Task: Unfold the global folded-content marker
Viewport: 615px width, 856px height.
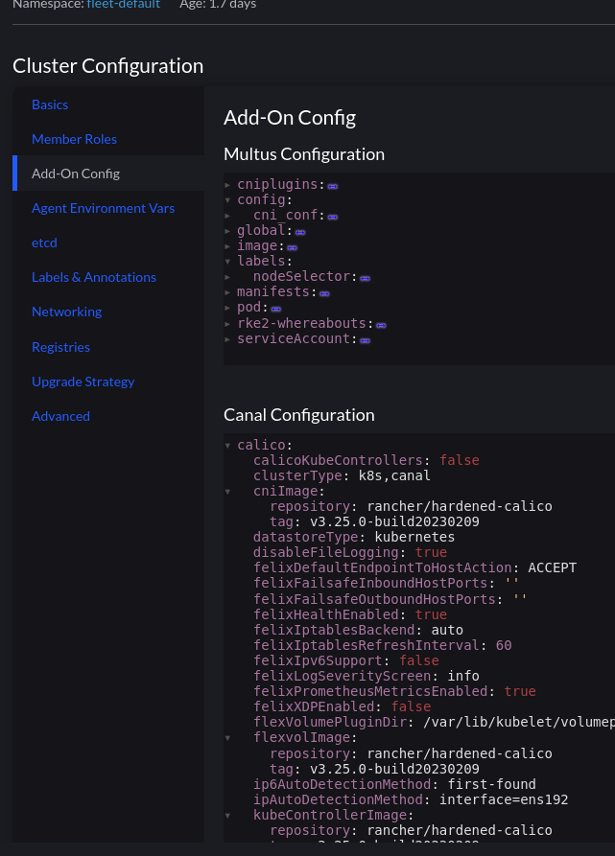Action: pyautogui.click(x=300, y=232)
